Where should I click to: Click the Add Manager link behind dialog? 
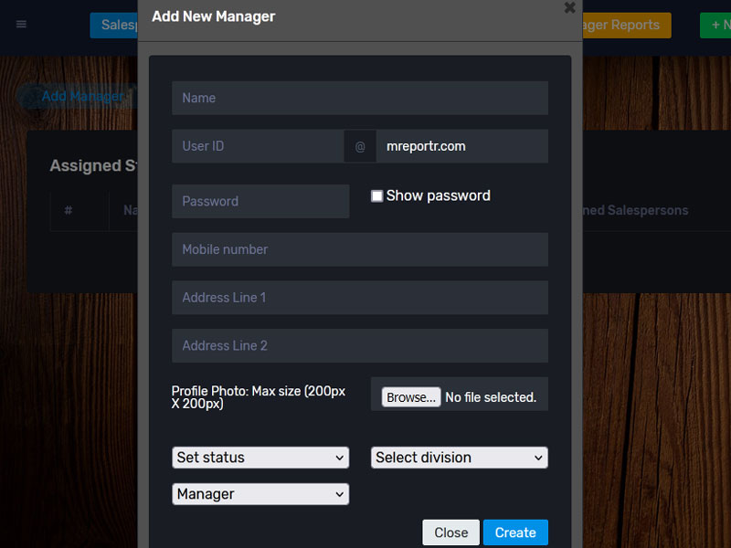80,97
